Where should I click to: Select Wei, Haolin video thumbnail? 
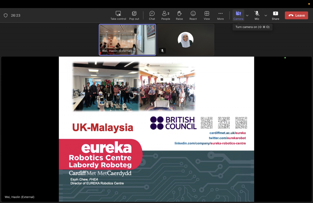127,40
